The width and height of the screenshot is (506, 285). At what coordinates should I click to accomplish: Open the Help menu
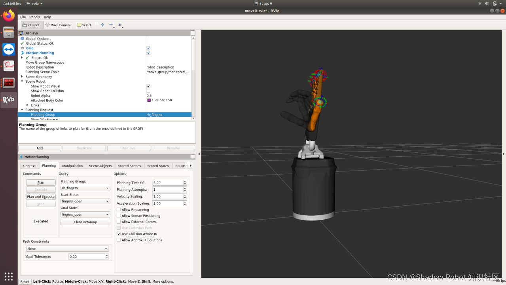click(x=47, y=17)
